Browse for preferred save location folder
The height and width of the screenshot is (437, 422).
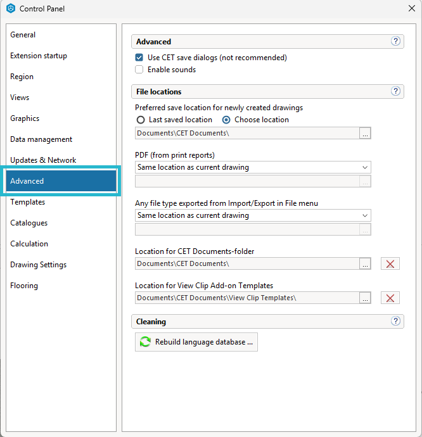click(x=365, y=133)
